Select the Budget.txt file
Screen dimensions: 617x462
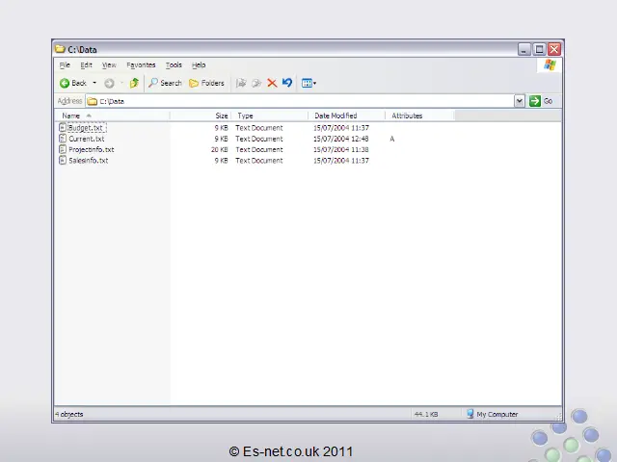(85, 128)
